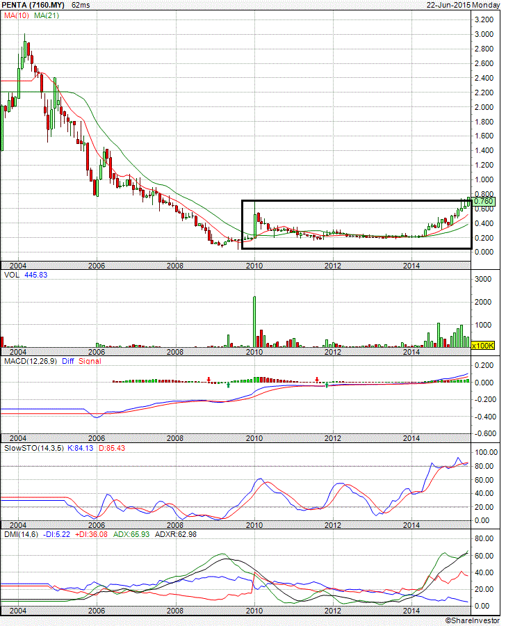Image resolution: width=506 pixels, height=626 pixels.
Task: Click the 100.00 stochastic axis label
Action: [x=486, y=452]
